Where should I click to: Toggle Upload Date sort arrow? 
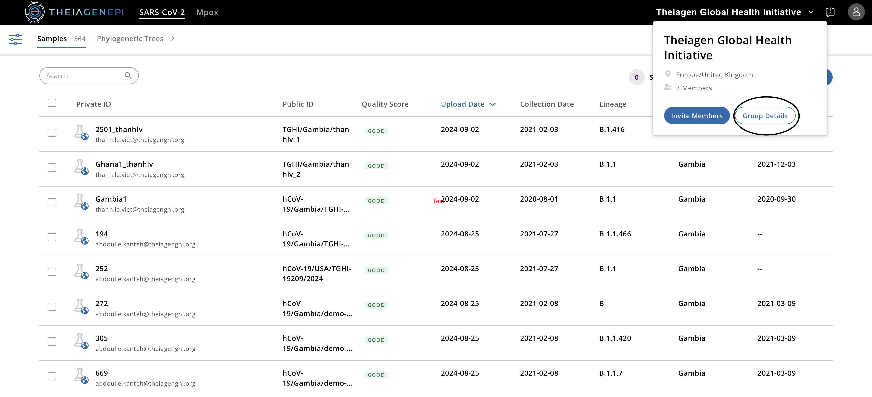(493, 104)
